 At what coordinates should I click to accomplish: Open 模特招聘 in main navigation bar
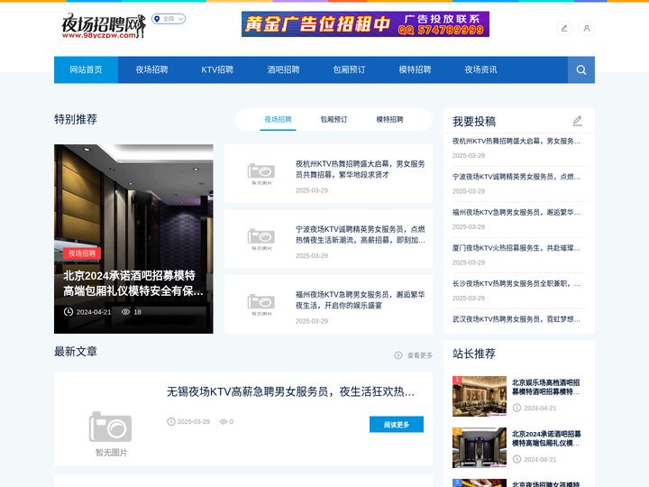(x=415, y=69)
